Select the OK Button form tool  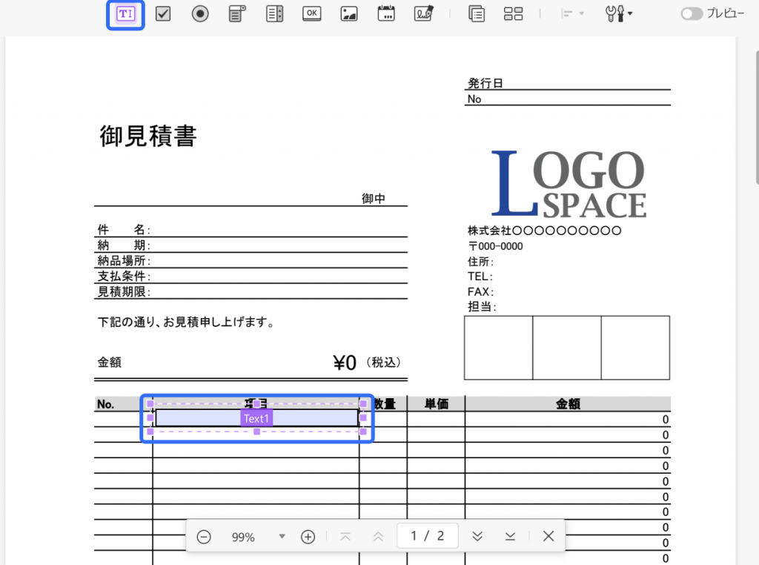312,13
